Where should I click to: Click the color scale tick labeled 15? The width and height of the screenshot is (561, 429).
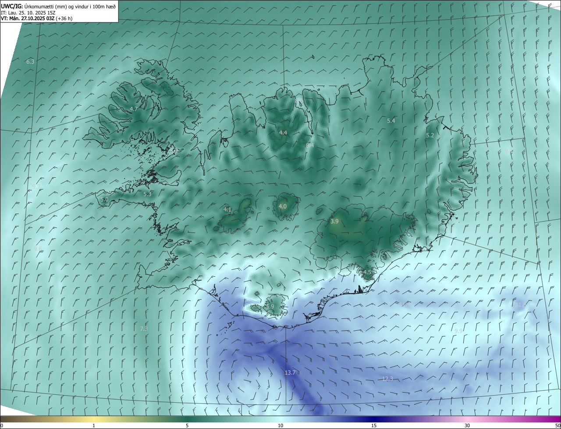[374, 425]
